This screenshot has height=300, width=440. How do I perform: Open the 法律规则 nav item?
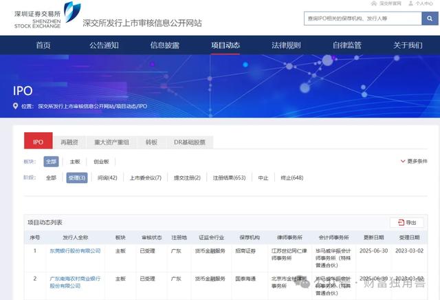pyautogui.click(x=286, y=45)
